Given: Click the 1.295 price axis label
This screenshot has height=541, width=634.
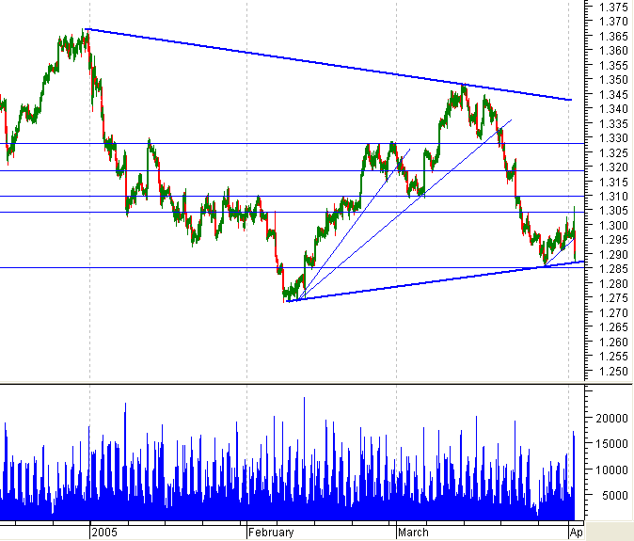Looking at the screenshot, I should click(x=613, y=239).
